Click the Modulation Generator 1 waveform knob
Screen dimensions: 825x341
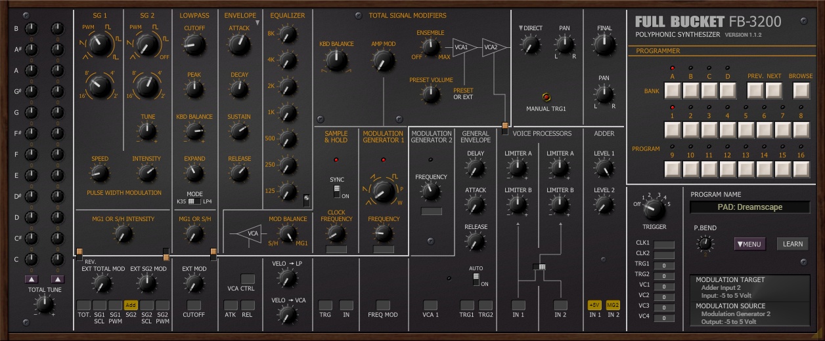click(x=384, y=191)
